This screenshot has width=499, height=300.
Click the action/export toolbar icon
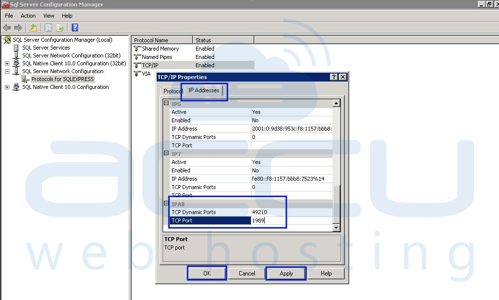pyautogui.click(x=60, y=27)
